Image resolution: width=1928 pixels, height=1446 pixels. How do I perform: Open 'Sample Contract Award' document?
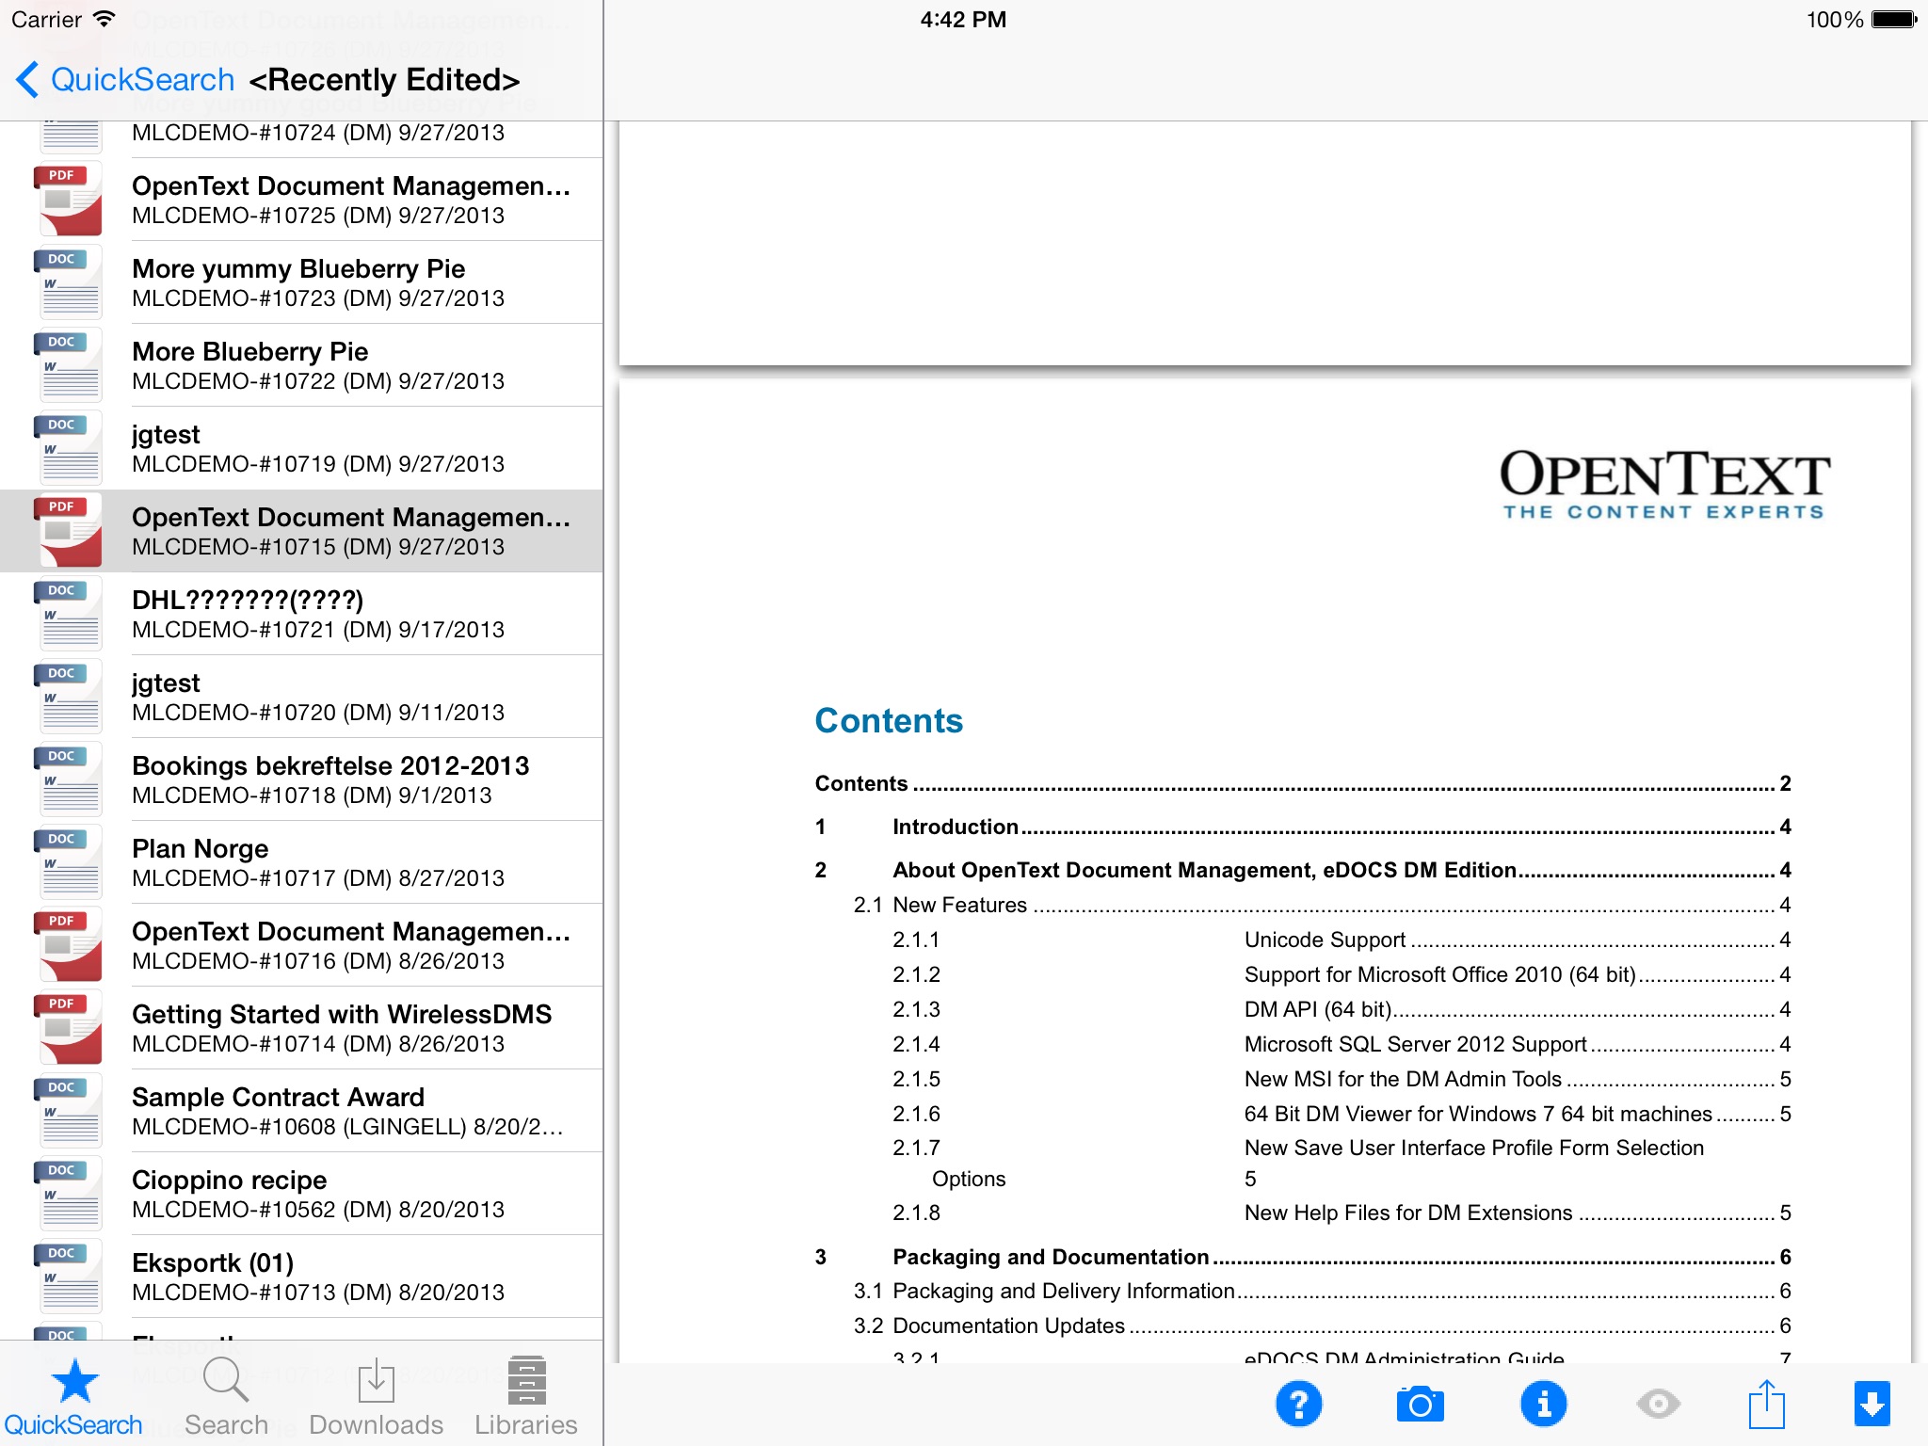click(x=301, y=1111)
